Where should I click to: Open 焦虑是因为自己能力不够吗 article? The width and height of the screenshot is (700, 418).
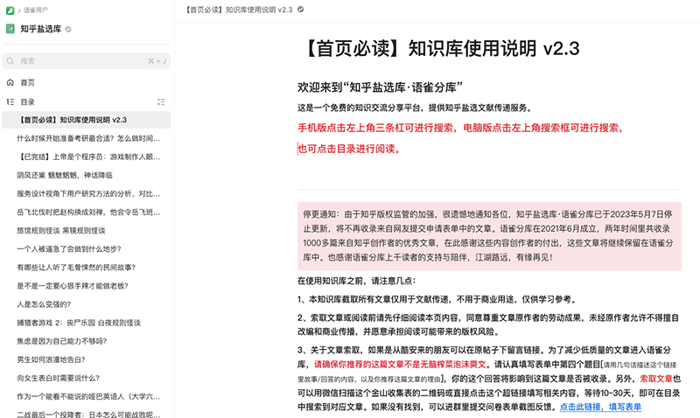pyautogui.click(x=62, y=341)
